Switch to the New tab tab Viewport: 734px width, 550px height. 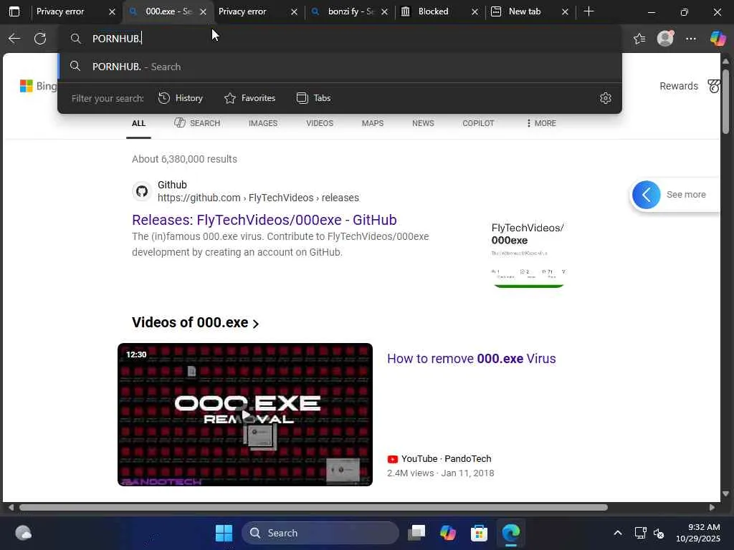[x=524, y=11]
